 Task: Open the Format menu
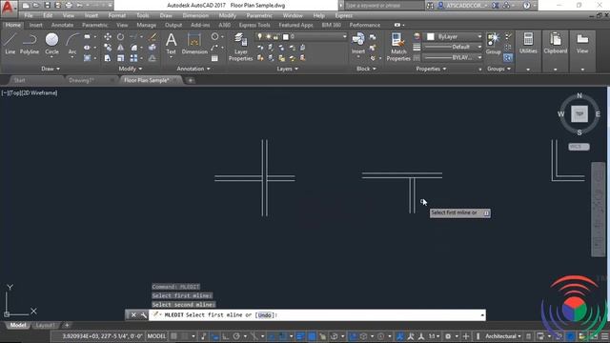click(x=116, y=15)
